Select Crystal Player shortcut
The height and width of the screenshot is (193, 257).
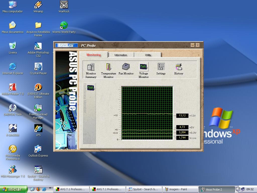pyautogui.click(x=38, y=69)
